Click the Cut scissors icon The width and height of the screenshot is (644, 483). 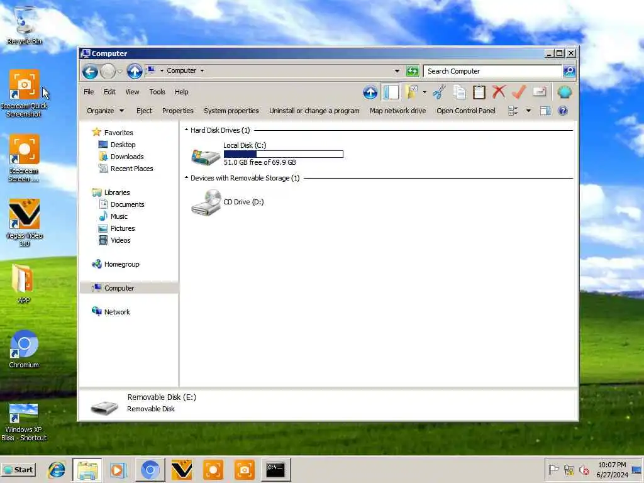click(439, 92)
